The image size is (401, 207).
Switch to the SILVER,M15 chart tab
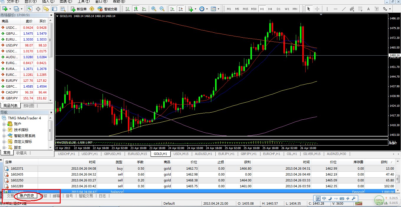(312, 154)
